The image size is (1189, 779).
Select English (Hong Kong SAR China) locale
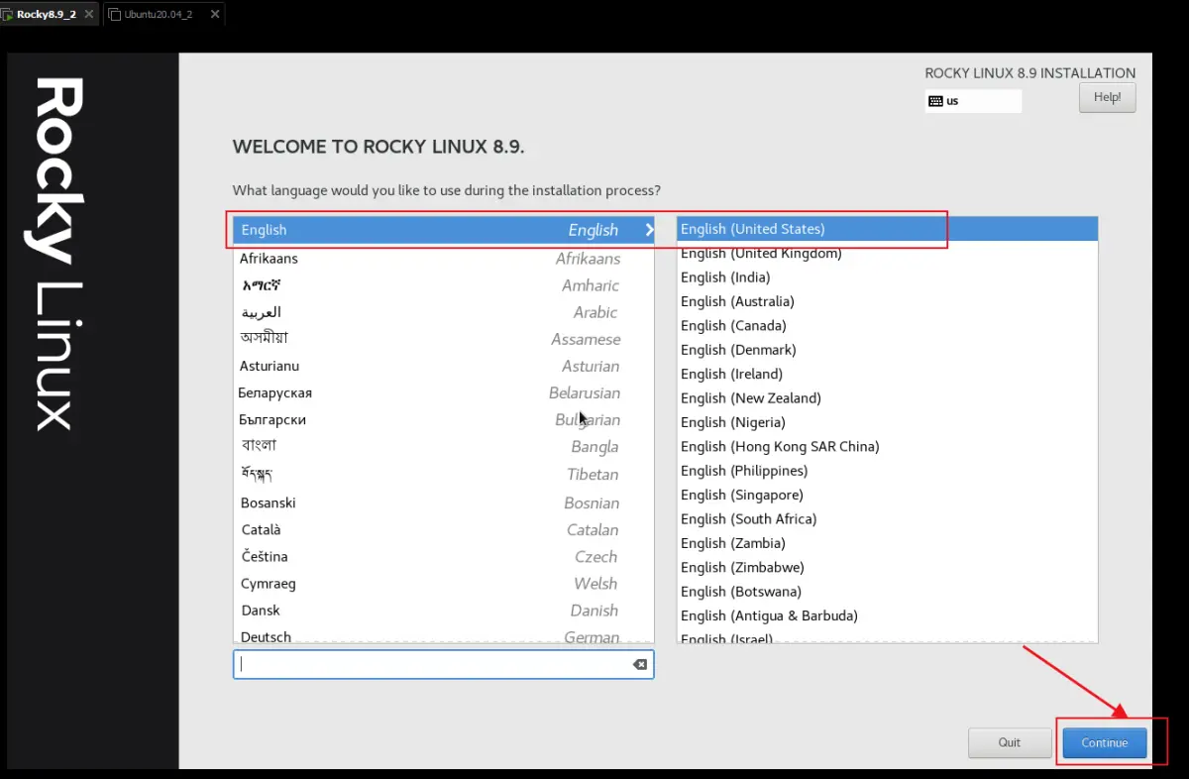coord(888,446)
